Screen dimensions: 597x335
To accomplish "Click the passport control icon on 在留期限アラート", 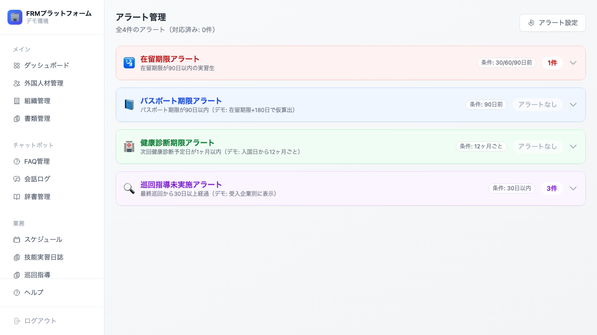I will (129, 63).
